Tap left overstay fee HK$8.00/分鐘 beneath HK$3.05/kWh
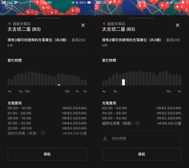This screenshot has width=189, height=168. [x=75, y=133]
